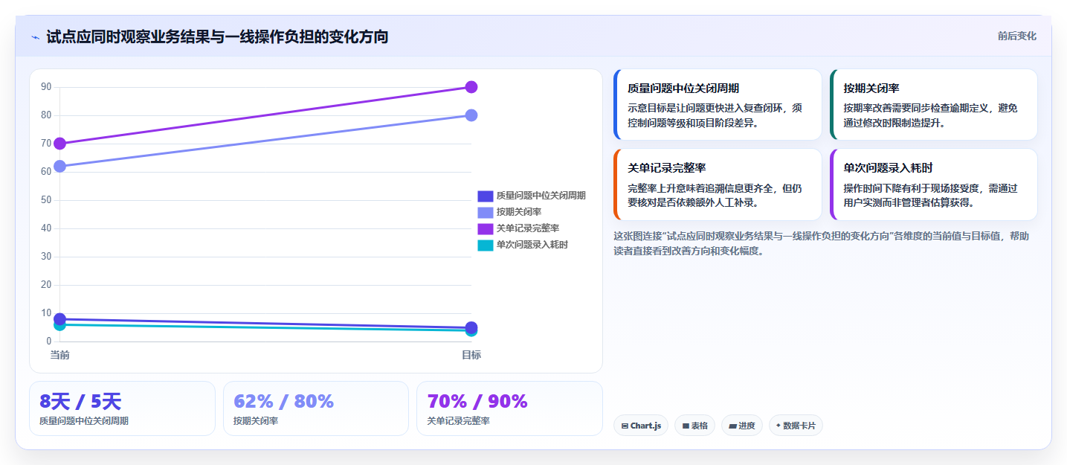Click the 0 y-axis label

[x=48, y=341]
